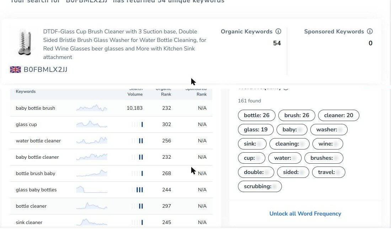Sort by the Organic Rank column header
Image resolution: width=391 pixels, height=229 pixels.
click(164, 92)
